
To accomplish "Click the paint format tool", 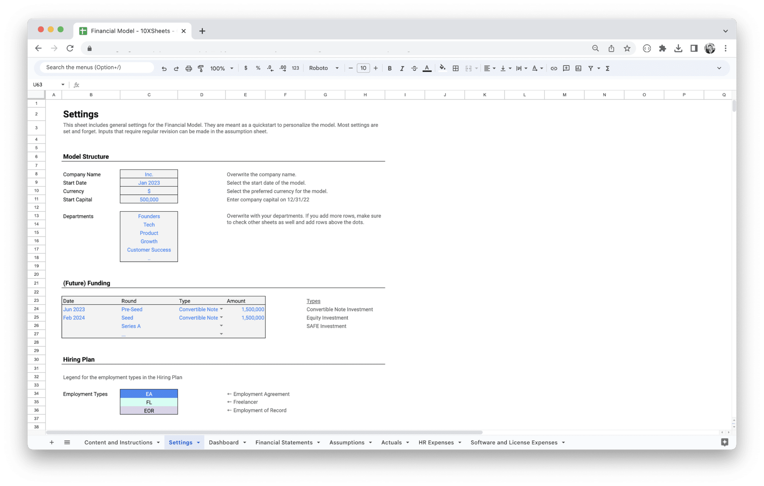I will pyautogui.click(x=201, y=68).
